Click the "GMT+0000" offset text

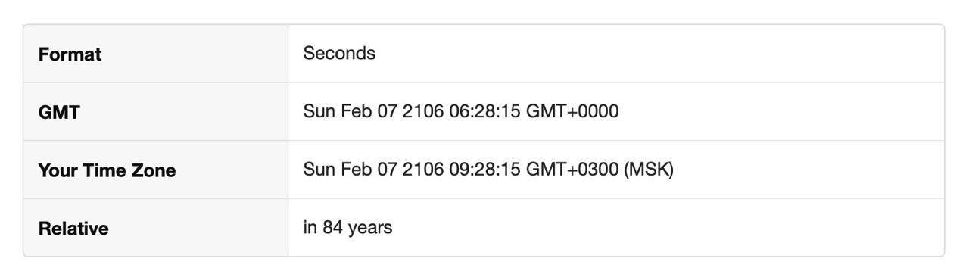(572, 111)
